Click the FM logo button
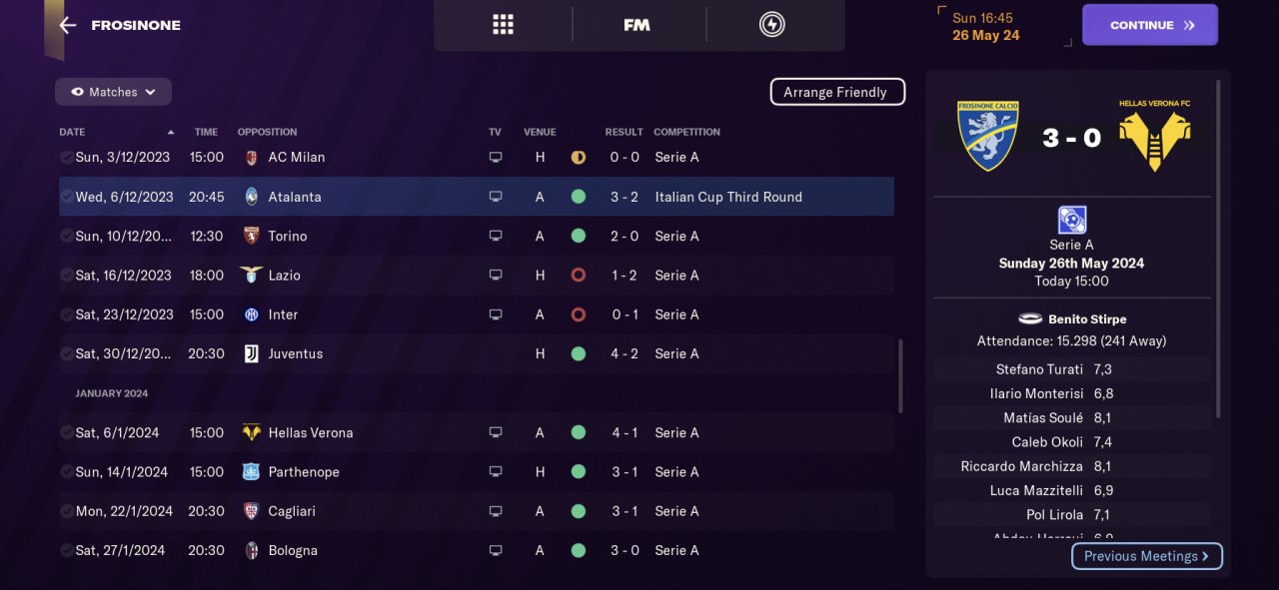Screen dimensions: 1279x590 click(637, 25)
